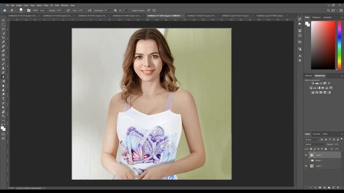Open the Window menu
The width and height of the screenshot is (344, 193).
click(64, 5)
